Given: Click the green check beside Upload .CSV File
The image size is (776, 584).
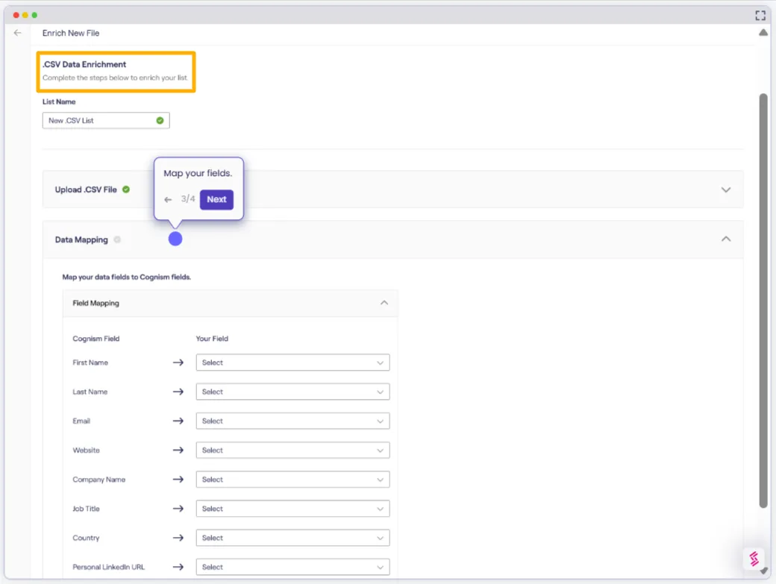Looking at the screenshot, I should click(x=126, y=189).
